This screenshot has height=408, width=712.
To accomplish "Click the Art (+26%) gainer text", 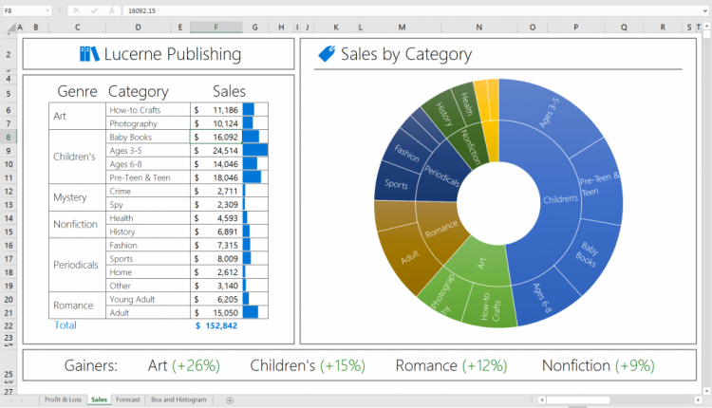I will coord(184,365).
